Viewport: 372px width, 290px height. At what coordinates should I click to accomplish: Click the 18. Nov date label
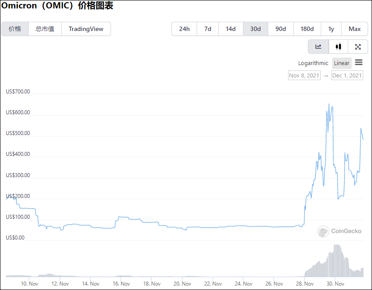152,284
